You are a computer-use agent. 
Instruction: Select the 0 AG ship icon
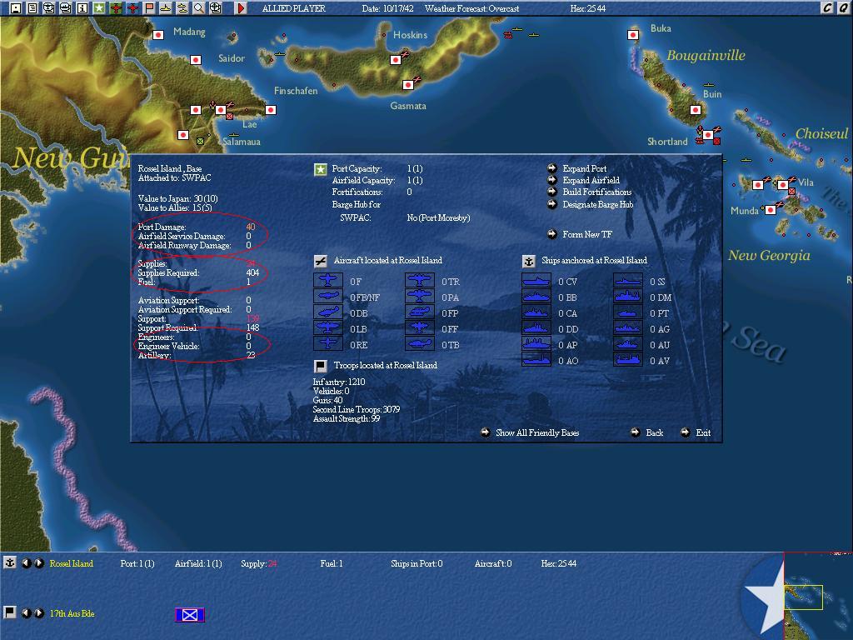pos(628,328)
